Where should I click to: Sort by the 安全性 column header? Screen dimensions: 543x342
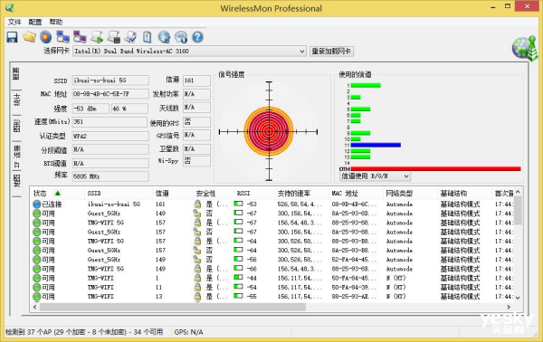click(214, 193)
